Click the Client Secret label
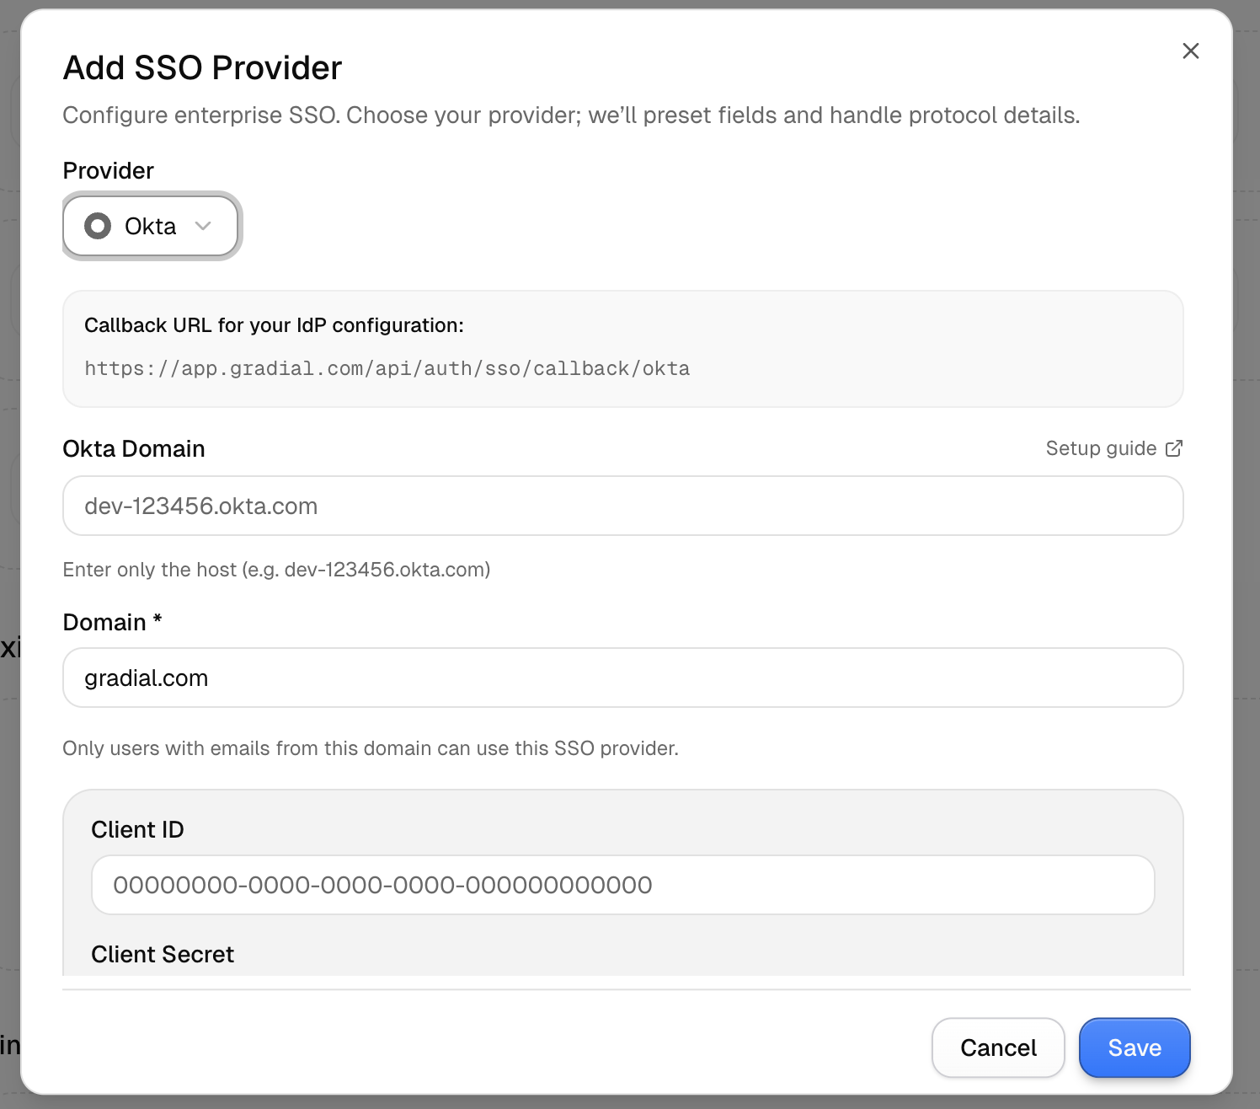Screen dimensions: 1260x1109 tap(163, 954)
